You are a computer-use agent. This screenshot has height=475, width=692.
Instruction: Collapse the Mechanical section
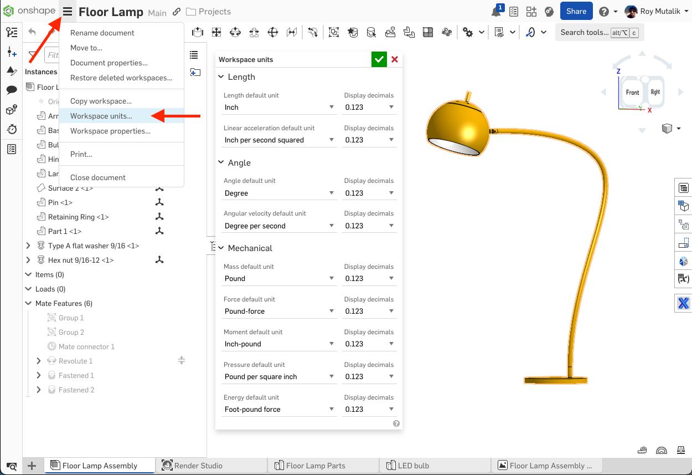pos(221,248)
